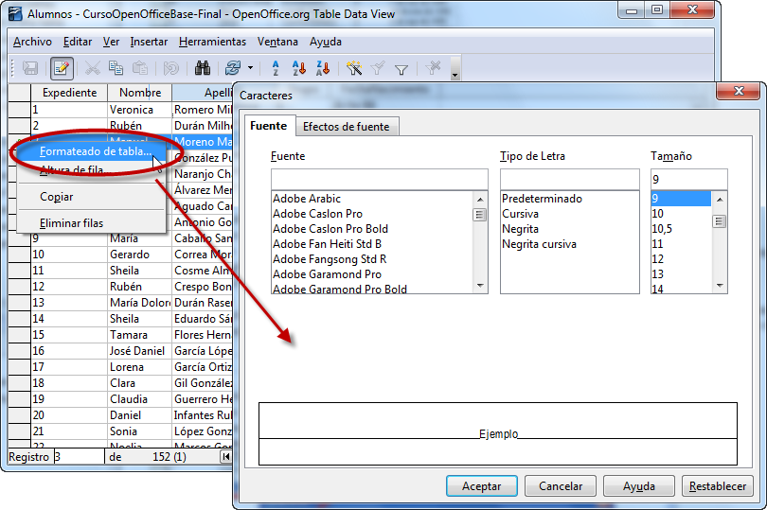Click the Refresh icon in the toolbar
767x510 pixels.
click(x=233, y=68)
